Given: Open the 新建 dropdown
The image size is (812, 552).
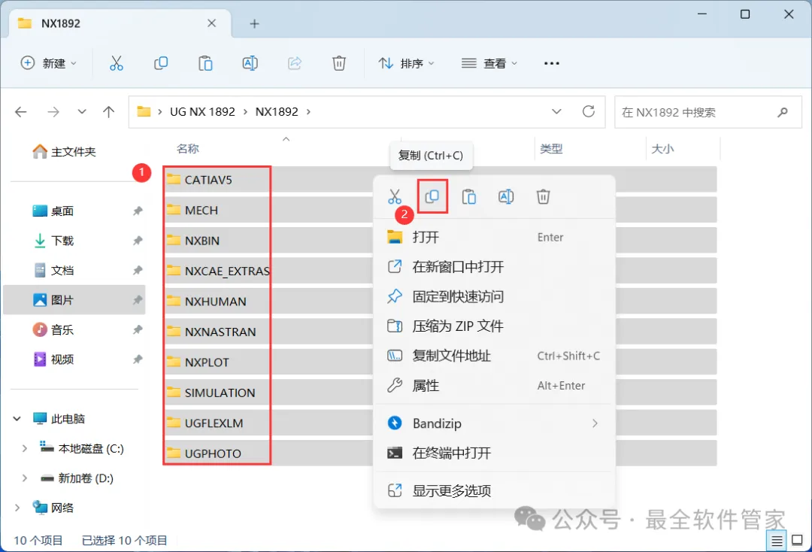Looking at the screenshot, I should pos(49,63).
